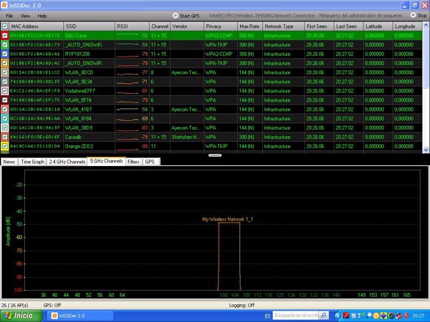Screen dimensions: 430x322
Task: Click the Shenzhen H... vendor cell
Action: tap(186, 137)
